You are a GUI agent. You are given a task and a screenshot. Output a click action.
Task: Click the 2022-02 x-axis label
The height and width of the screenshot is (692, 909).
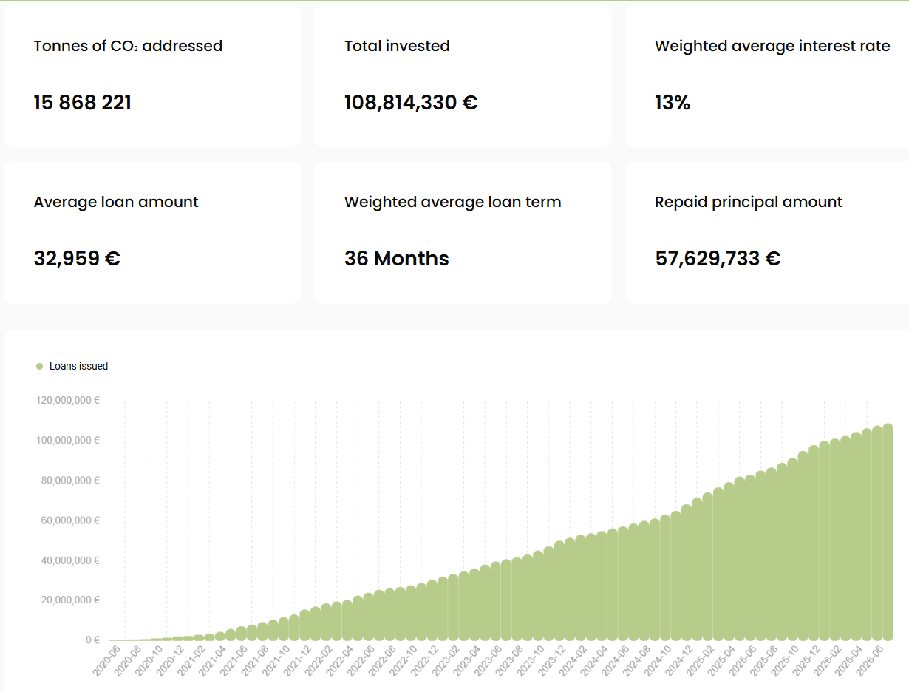click(x=319, y=659)
